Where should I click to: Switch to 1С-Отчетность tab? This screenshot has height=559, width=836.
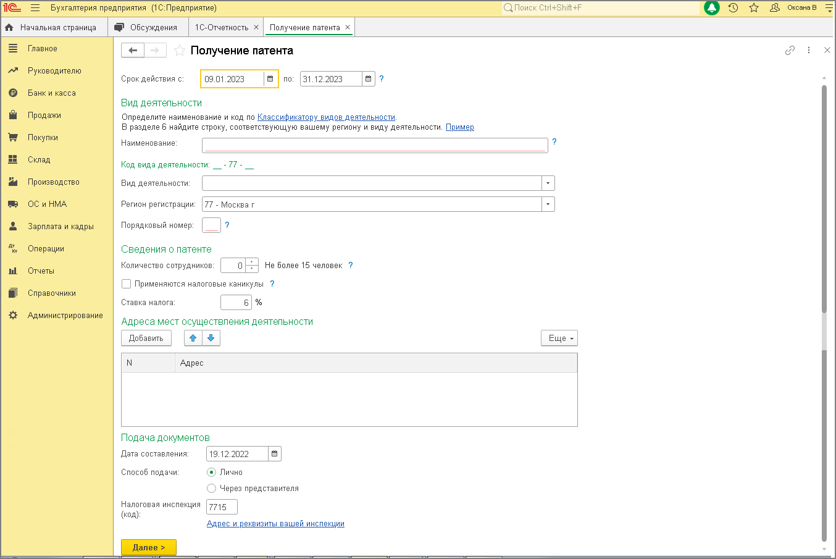[x=222, y=27]
